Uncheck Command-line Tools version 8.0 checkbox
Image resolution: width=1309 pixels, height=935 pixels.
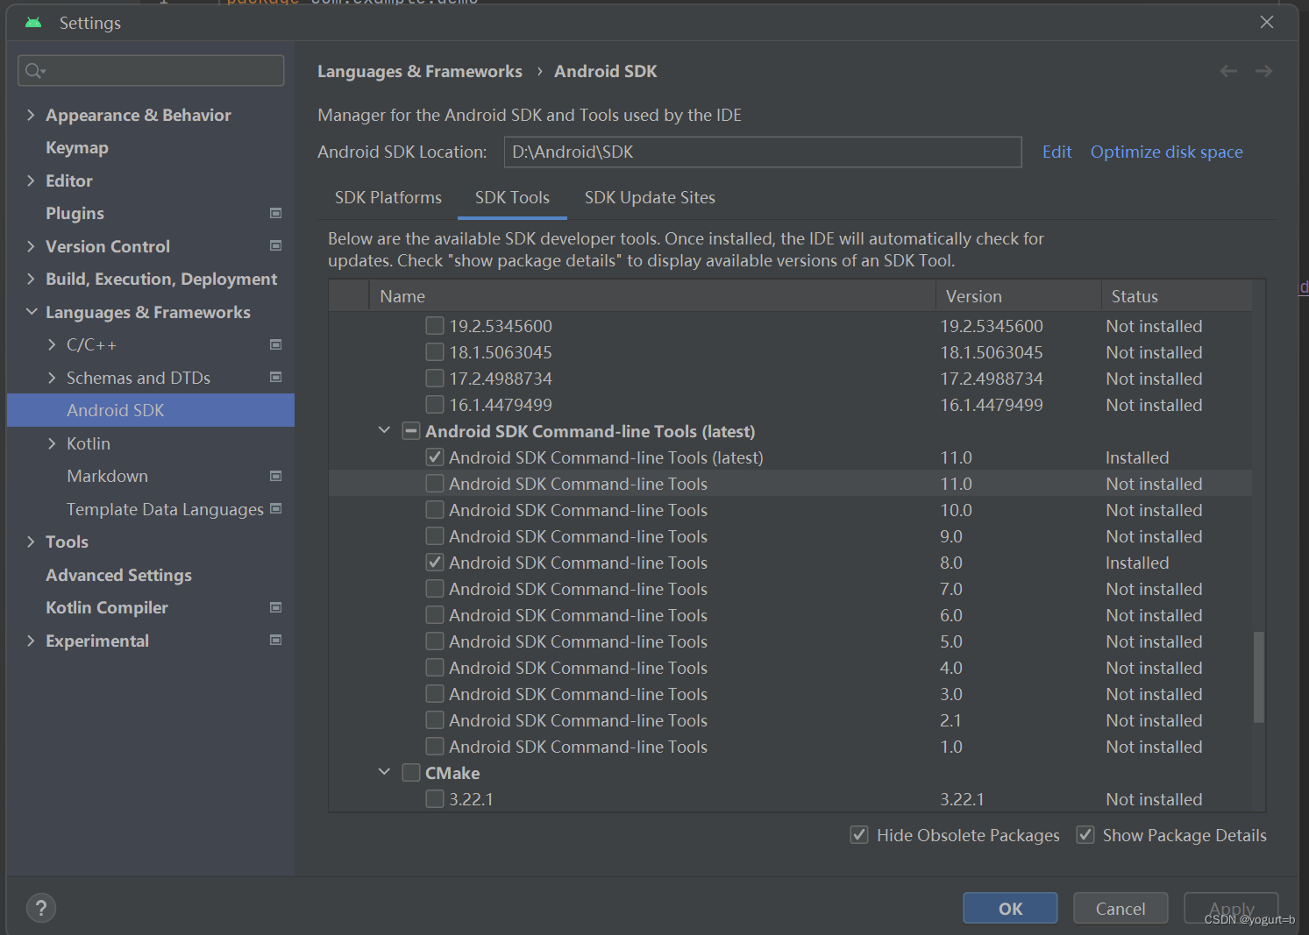434,563
